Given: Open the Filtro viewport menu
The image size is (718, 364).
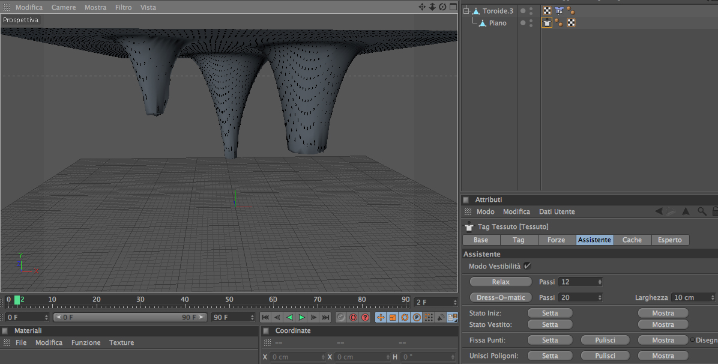Looking at the screenshot, I should click(x=123, y=7).
